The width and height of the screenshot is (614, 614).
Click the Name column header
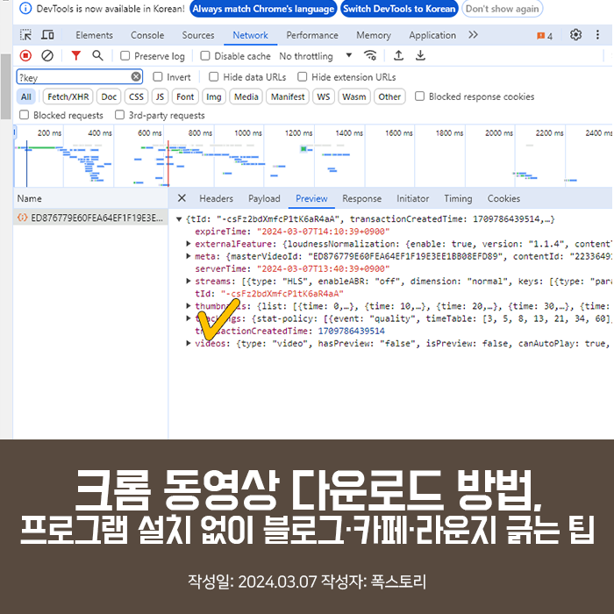click(x=91, y=198)
